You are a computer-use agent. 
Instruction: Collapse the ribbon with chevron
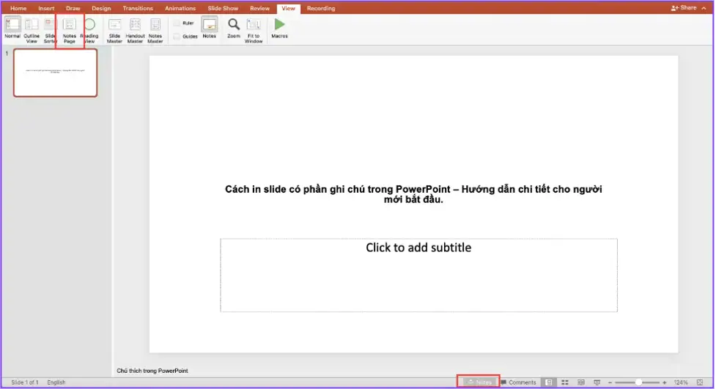(x=704, y=8)
